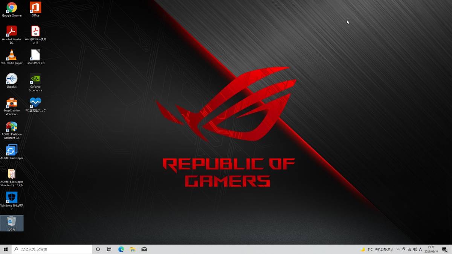
Task: Open File Explorer from the taskbar
Action: pos(133,249)
